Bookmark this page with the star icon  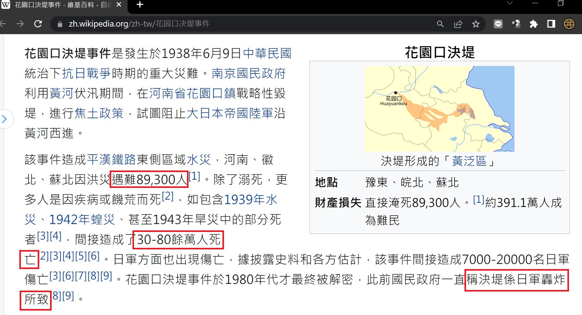[476, 24]
